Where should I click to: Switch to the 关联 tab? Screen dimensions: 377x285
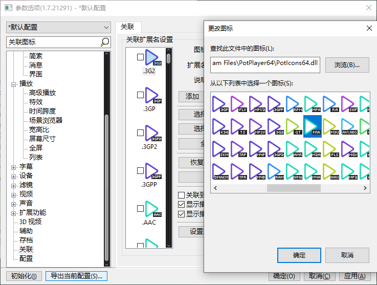click(127, 27)
